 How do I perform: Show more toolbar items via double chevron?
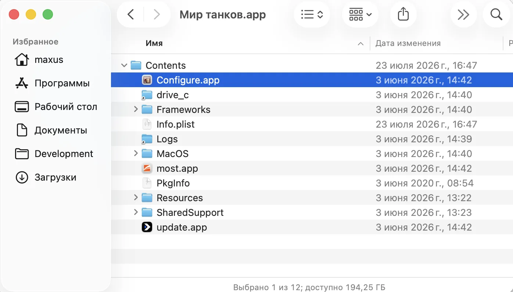coord(463,15)
